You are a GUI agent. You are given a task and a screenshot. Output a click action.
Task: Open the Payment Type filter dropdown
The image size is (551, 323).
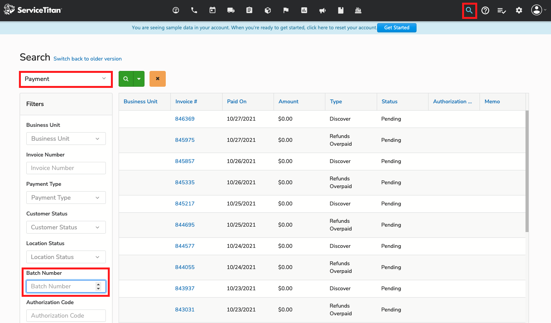(66, 198)
